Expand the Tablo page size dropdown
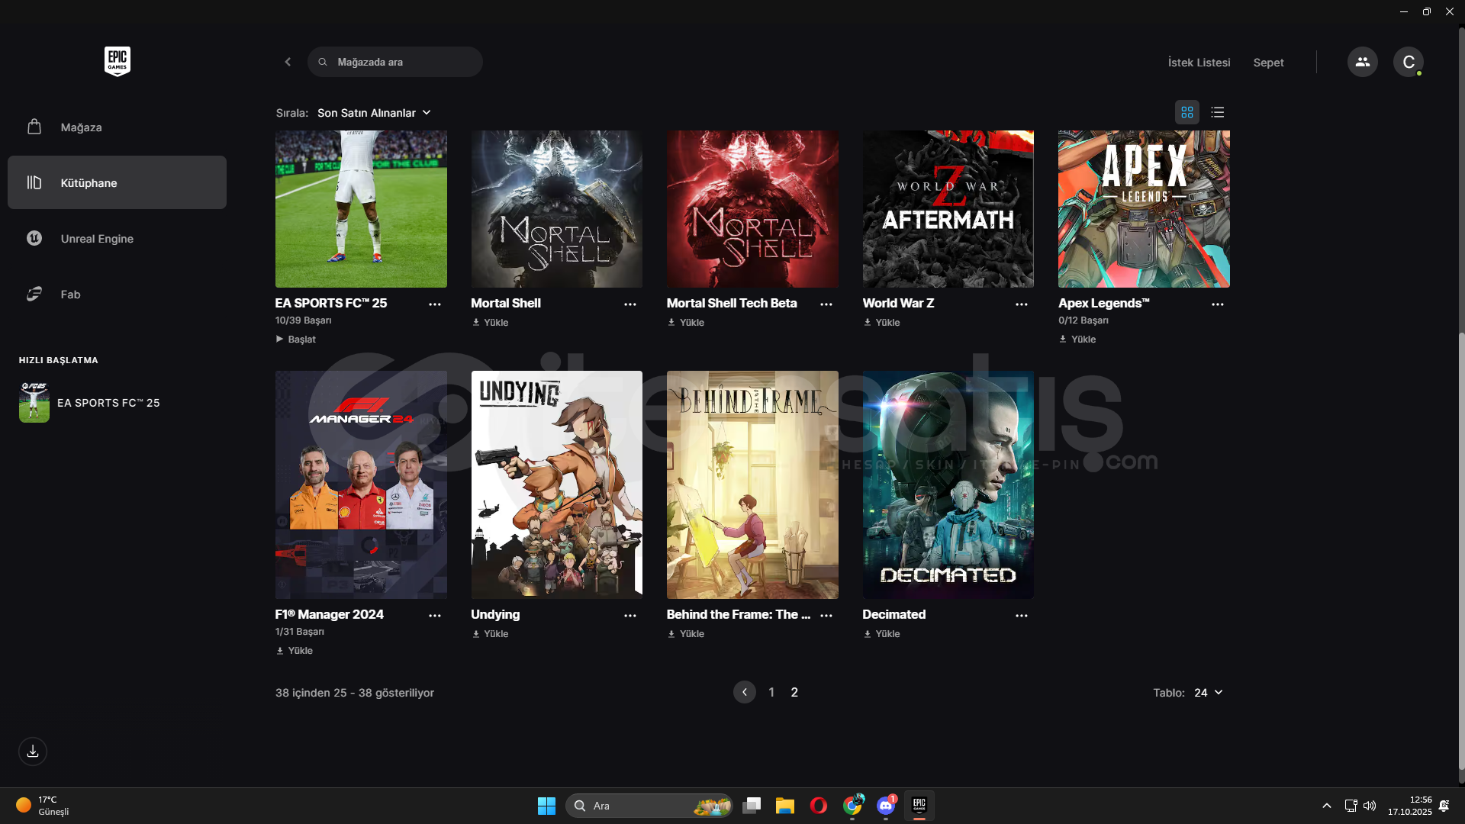Screen dimensions: 1465x824 [x=1208, y=693]
